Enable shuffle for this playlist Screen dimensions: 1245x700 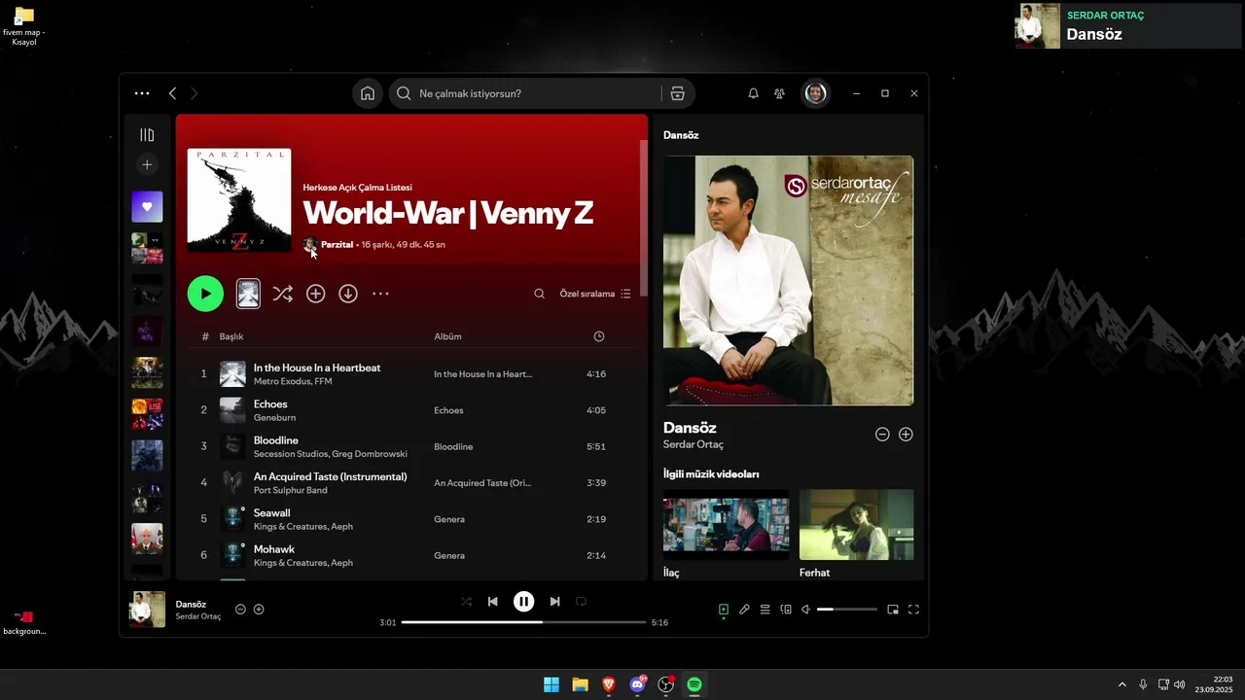coord(282,294)
